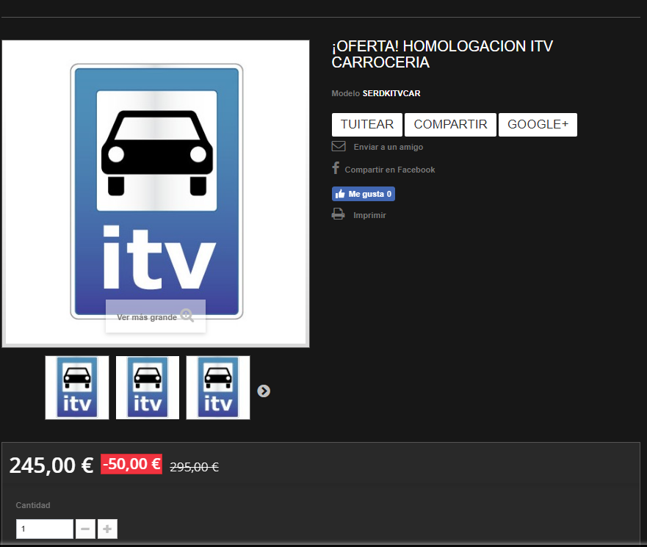Click the red -50,00 € discount badge
647x547 pixels.
click(x=131, y=464)
